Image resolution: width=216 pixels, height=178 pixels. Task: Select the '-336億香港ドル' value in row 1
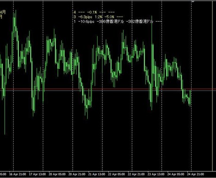pos(110,22)
